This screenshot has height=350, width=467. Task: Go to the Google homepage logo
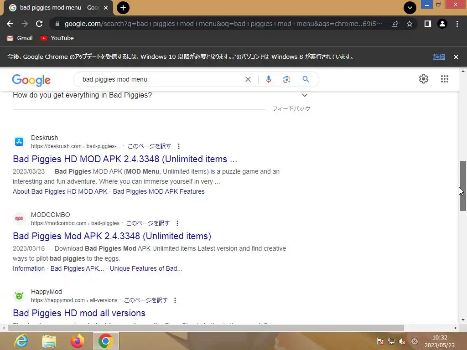coord(31,80)
